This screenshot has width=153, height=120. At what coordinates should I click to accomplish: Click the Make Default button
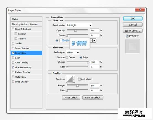tap(71, 98)
